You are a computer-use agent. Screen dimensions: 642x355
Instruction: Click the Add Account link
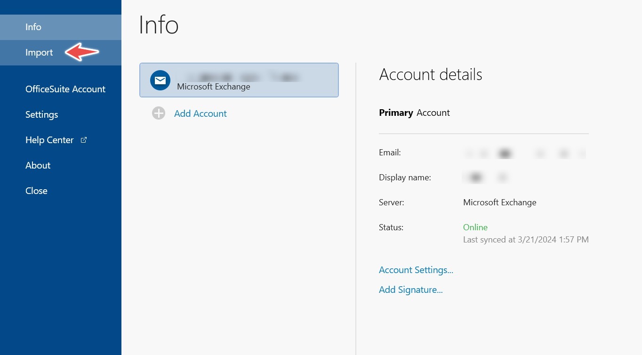tap(201, 113)
